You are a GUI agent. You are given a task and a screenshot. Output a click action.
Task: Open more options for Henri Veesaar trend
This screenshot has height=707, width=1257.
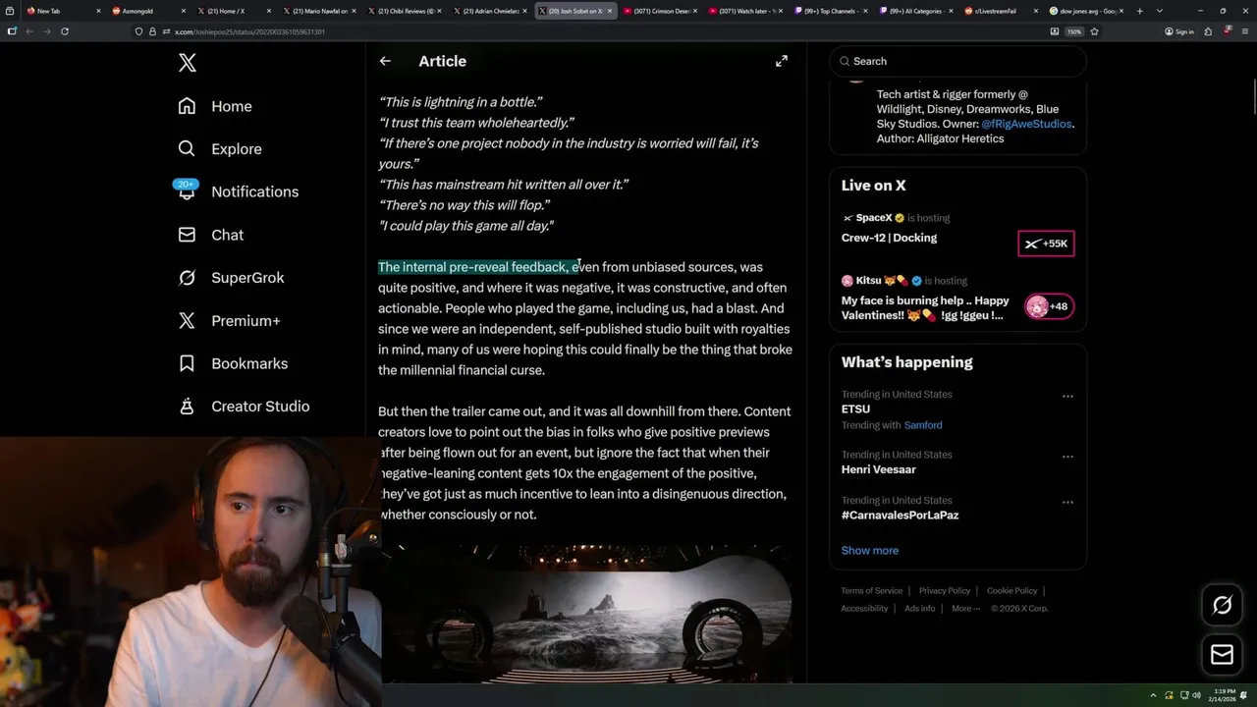[x=1067, y=457]
